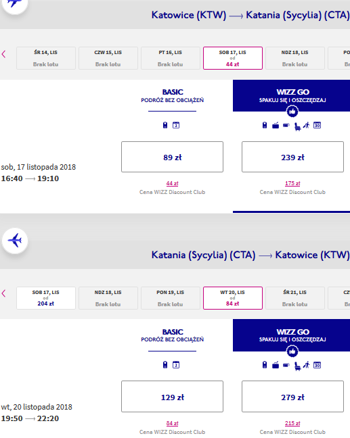The width and height of the screenshot is (350, 438).
Task: Click the outbound BASIC calendar icon
Action: (176, 125)
